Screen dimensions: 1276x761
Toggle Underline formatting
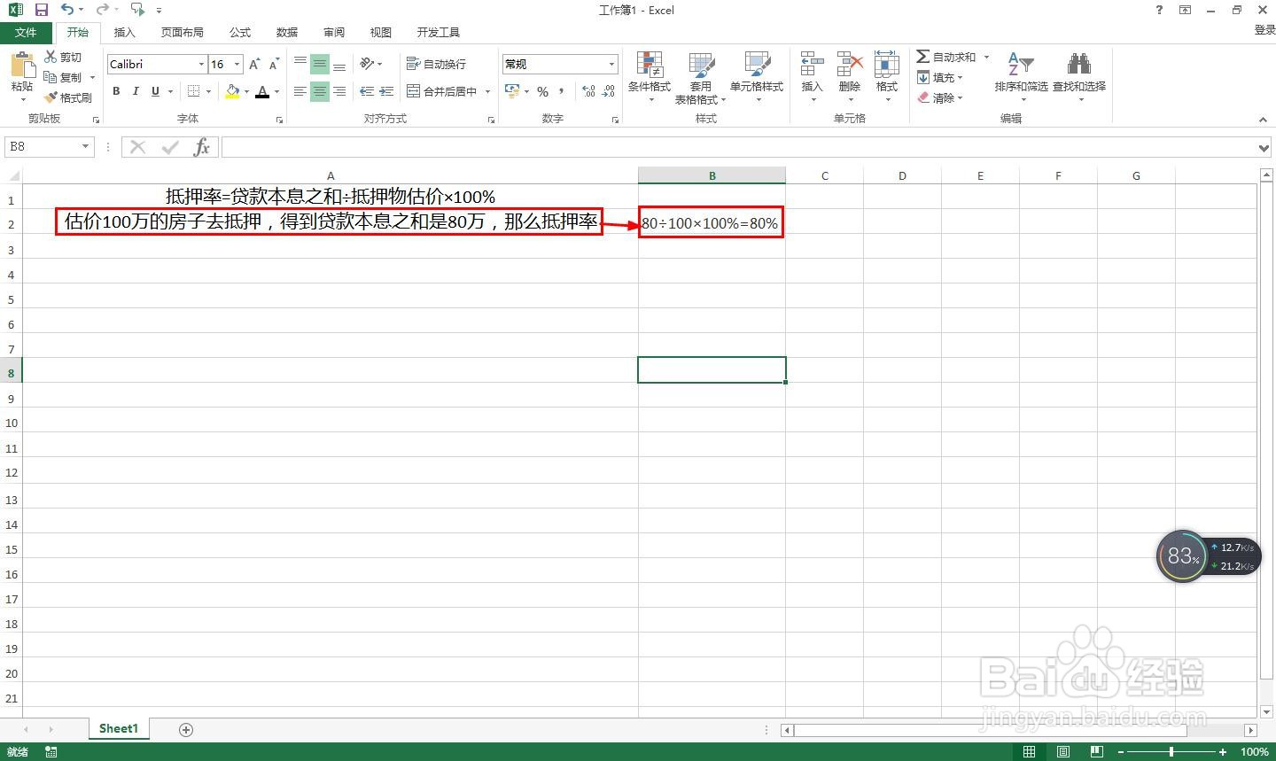(x=155, y=91)
